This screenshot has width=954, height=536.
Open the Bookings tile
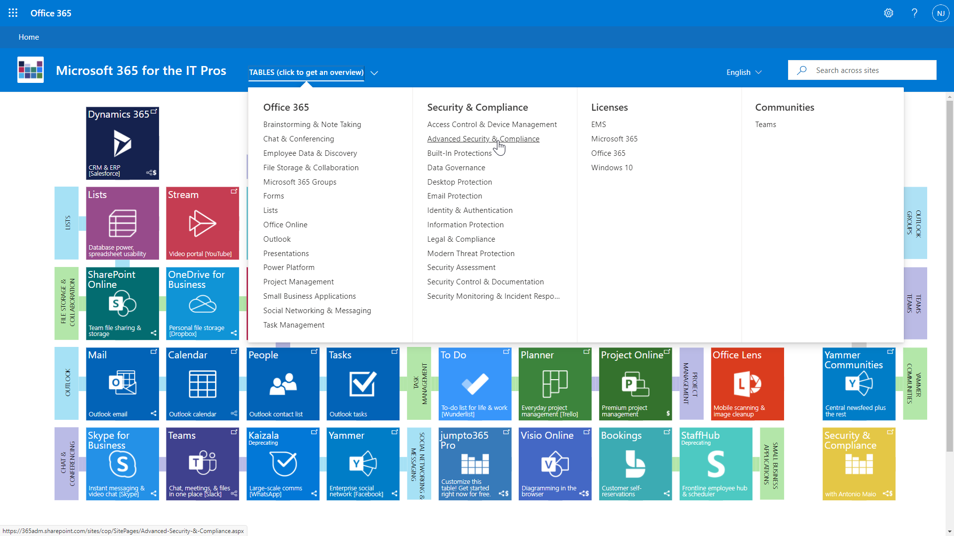click(636, 464)
